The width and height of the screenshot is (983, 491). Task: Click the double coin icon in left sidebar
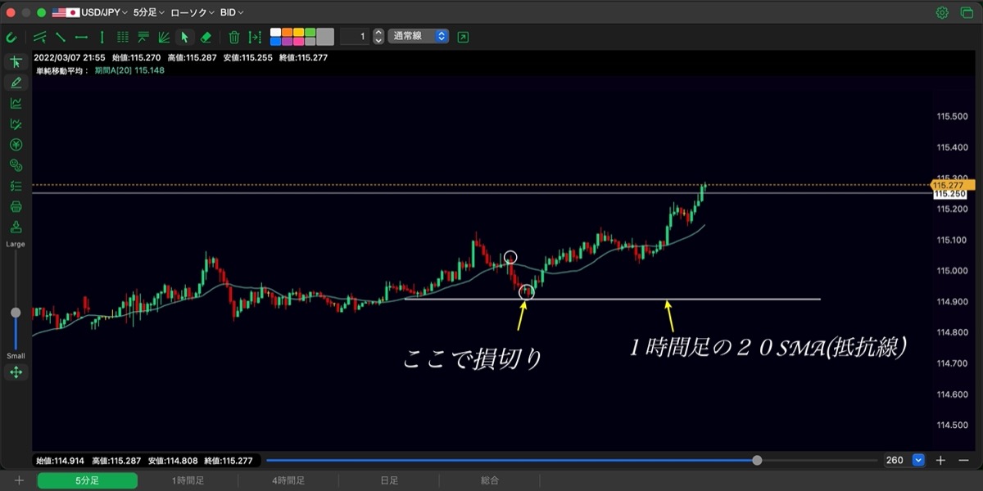(x=16, y=165)
